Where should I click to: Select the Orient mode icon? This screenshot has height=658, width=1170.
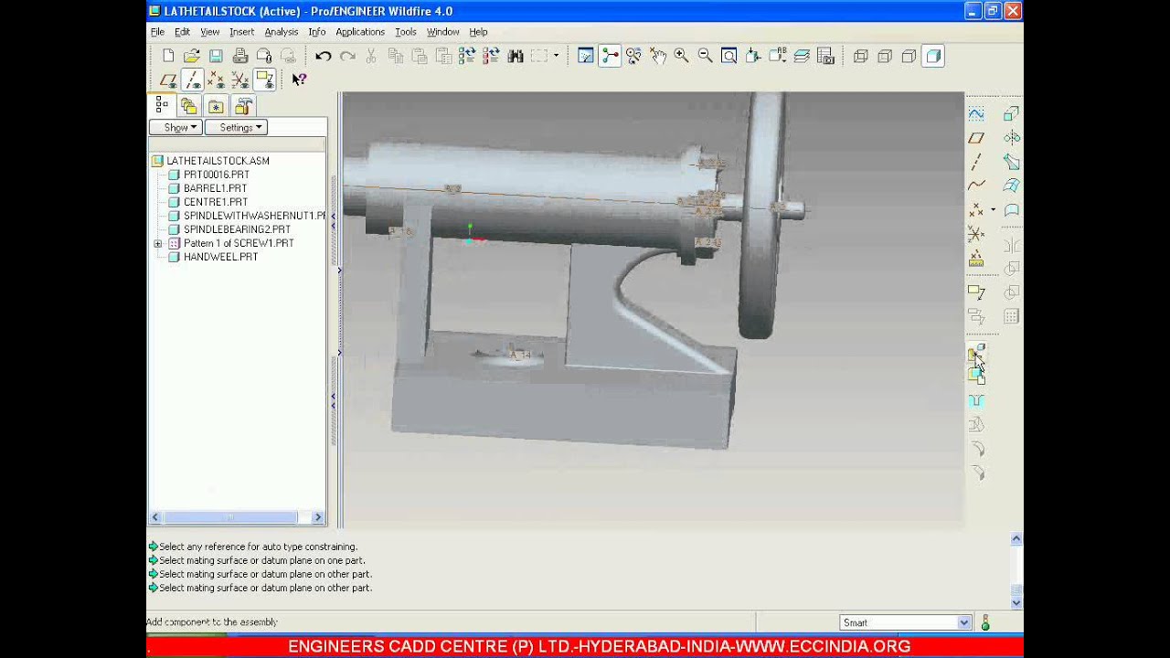(x=634, y=57)
